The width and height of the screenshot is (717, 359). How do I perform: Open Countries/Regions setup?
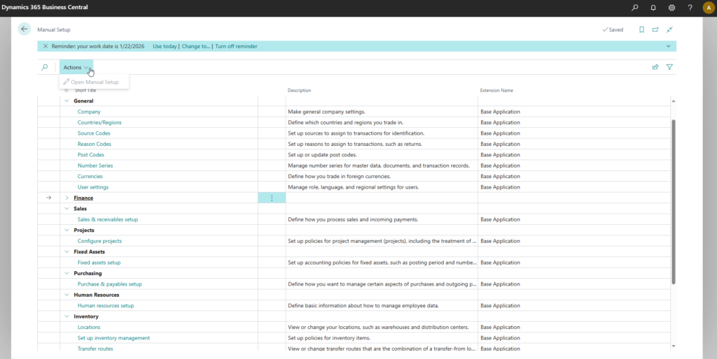click(x=99, y=122)
